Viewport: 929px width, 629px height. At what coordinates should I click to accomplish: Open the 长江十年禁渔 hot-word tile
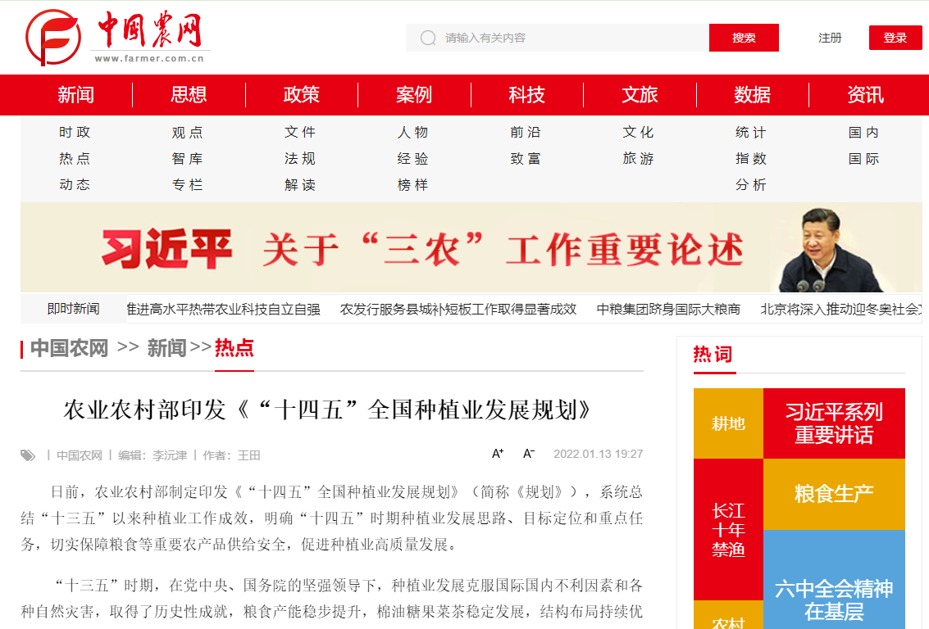click(x=727, y=528)
